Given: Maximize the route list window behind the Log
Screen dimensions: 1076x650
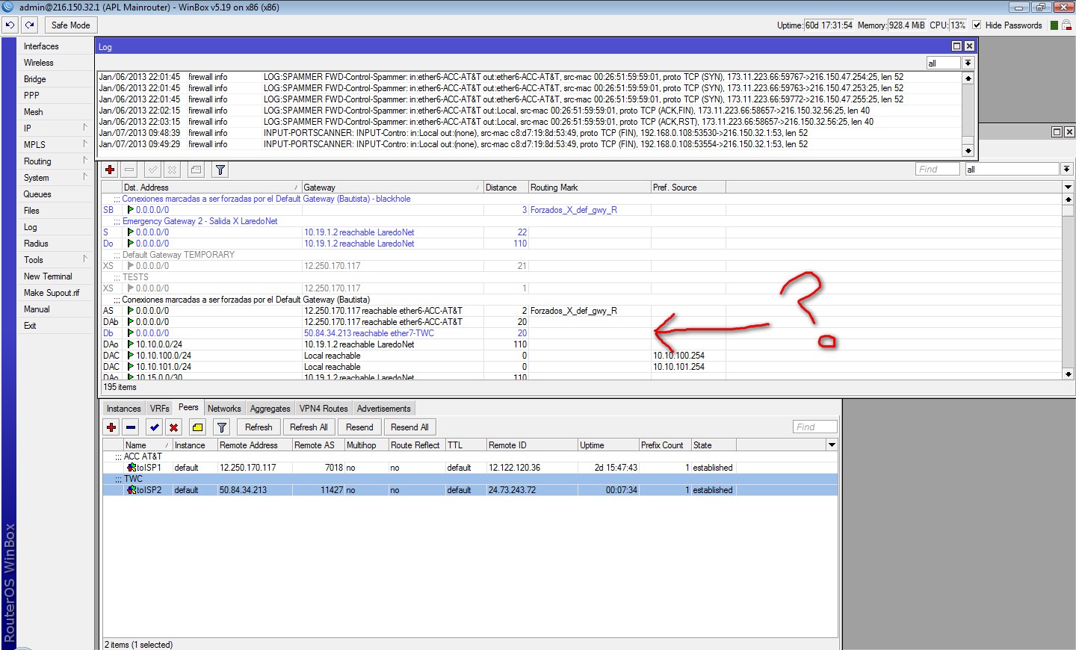Looking at the screenshot, I should pos(1057,131).
